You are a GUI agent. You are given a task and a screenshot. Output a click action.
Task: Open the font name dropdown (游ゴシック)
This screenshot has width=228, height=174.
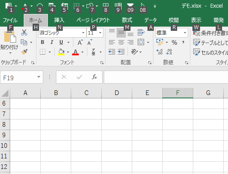coord(83,33)
